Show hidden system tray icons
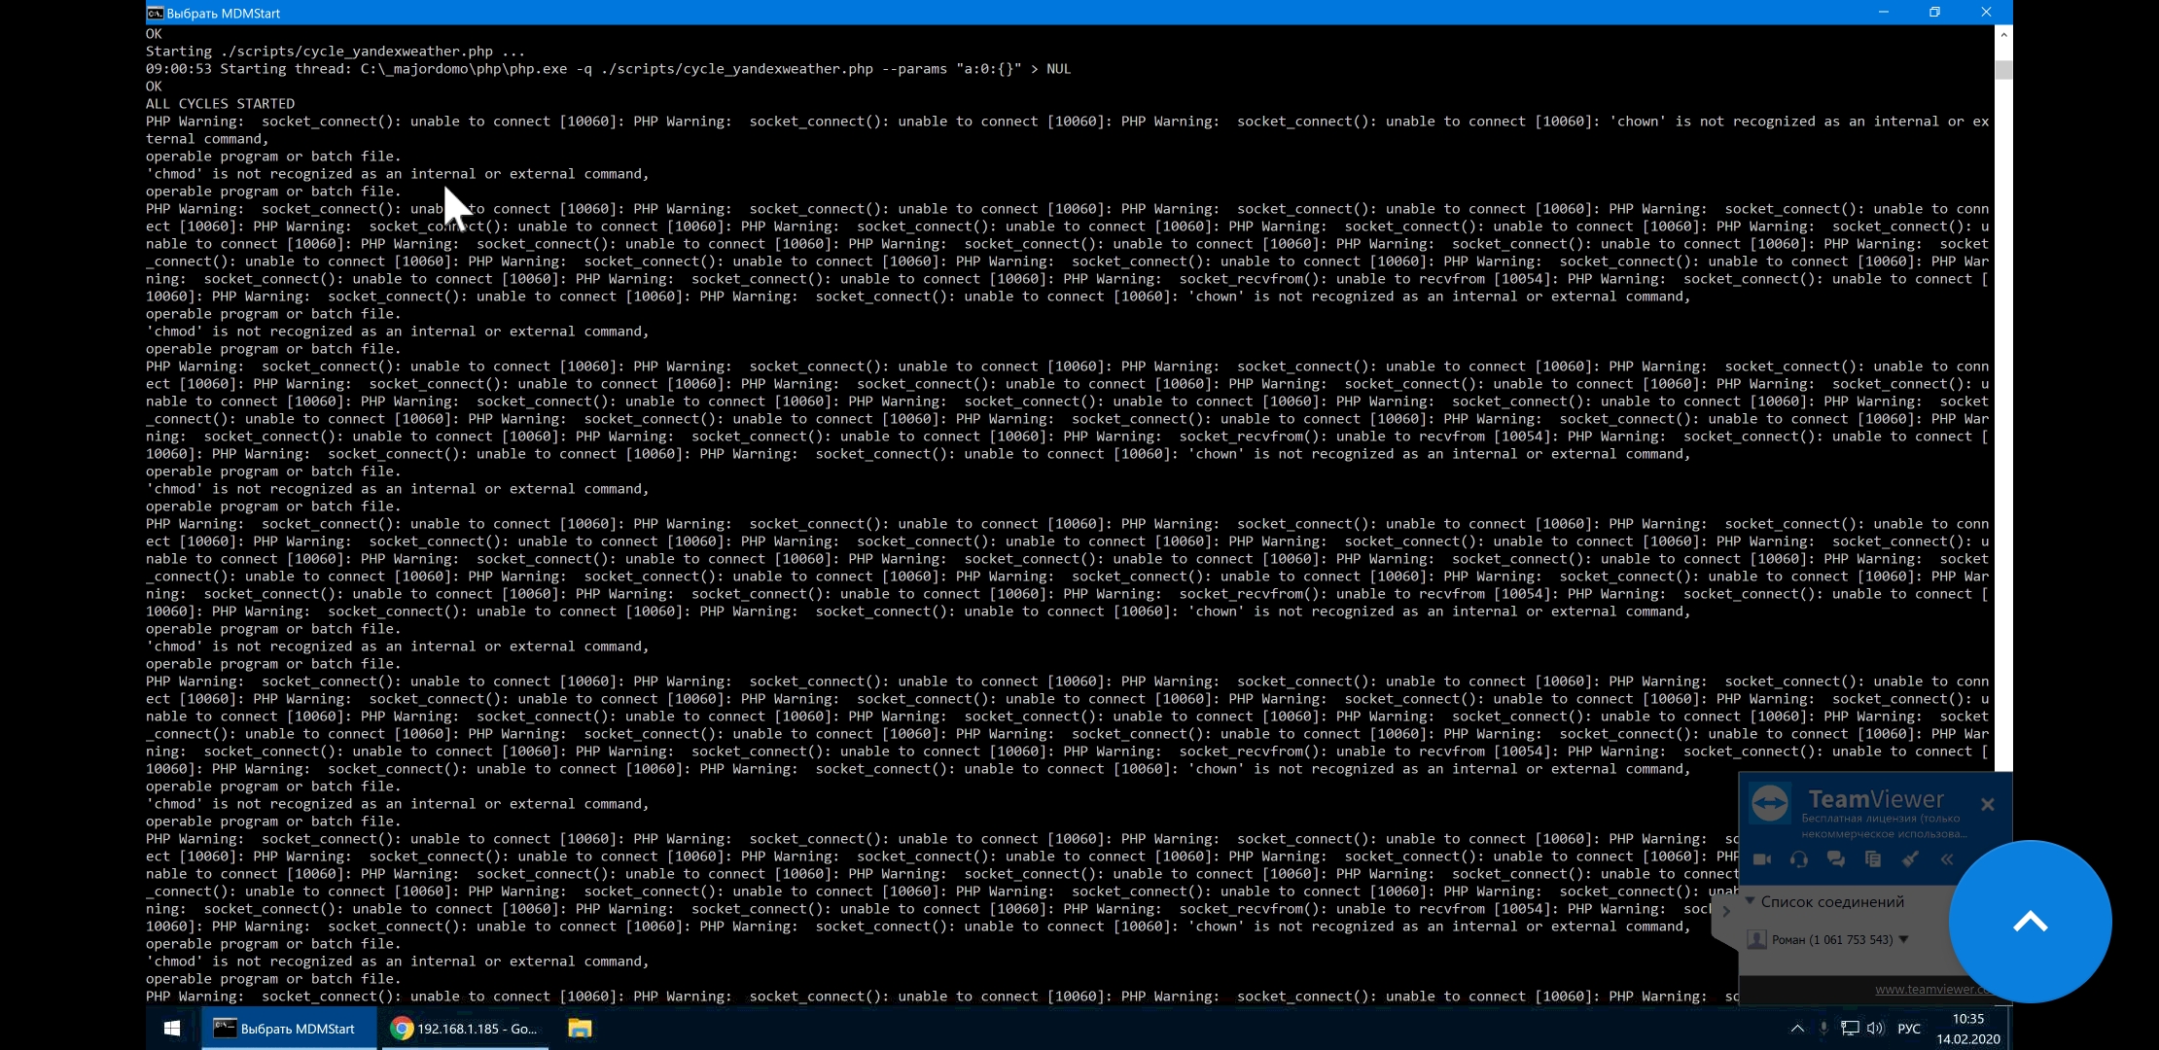Screen dimensions: 2159x1050 coord(1797,1029)
